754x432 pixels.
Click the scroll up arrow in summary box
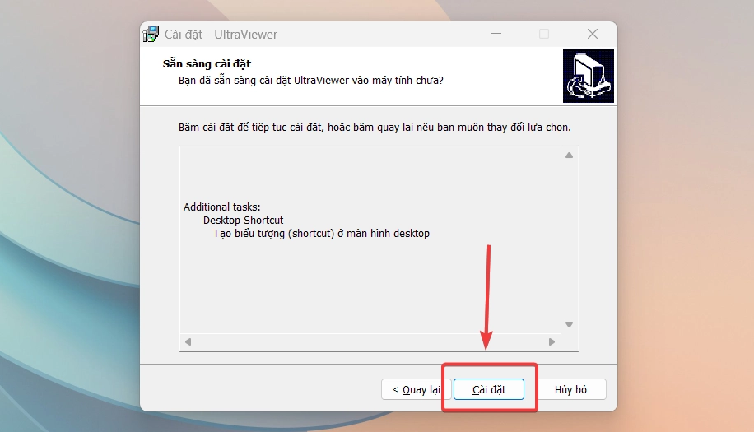coord(570,156)
